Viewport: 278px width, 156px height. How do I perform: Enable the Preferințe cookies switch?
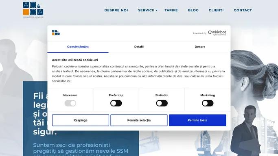116,103
